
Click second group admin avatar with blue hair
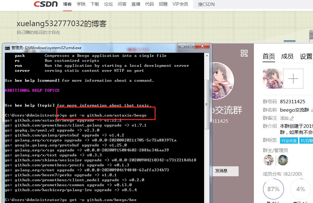point(283,160)
